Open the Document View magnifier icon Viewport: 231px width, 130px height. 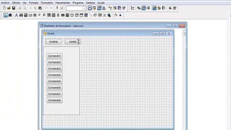pyautogui.click(x=104, y=8)
